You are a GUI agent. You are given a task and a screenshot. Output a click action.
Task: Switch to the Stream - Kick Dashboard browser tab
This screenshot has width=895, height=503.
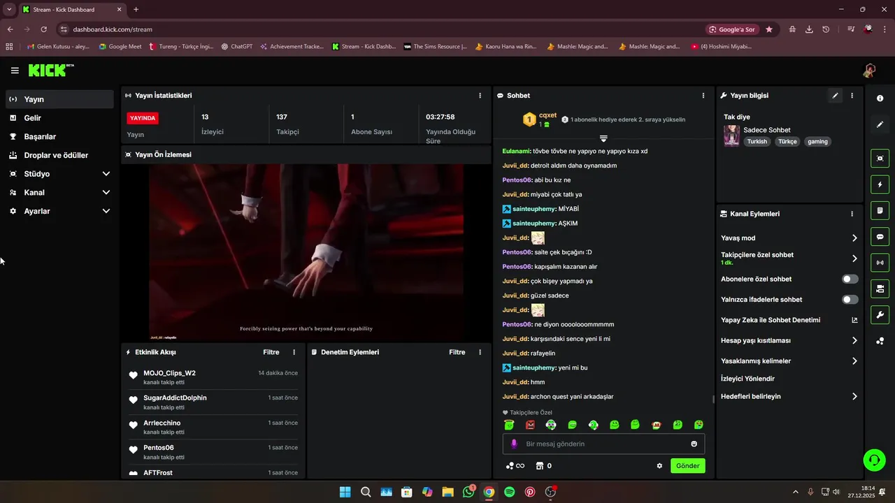(72, 10)
